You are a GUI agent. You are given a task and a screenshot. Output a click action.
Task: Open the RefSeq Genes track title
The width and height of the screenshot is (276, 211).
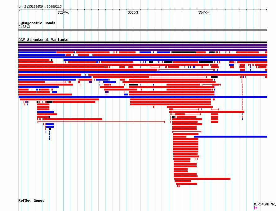point(31,201)
